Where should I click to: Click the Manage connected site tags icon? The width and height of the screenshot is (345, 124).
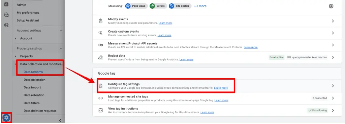tap(100, 98)
